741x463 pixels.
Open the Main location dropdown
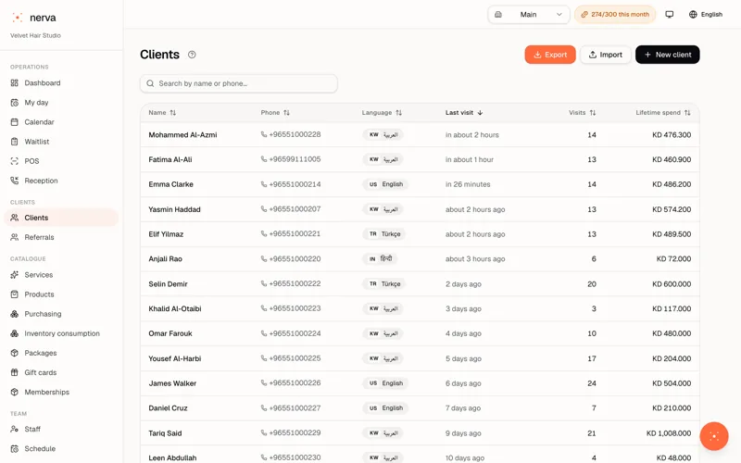click(528, 15)
